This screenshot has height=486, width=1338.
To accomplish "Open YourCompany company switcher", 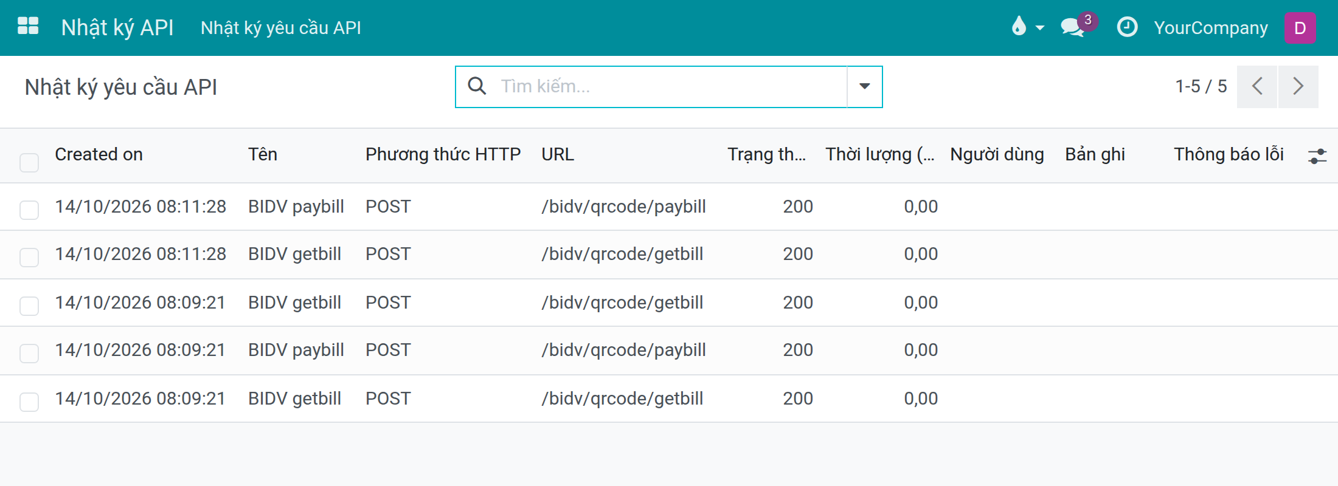I will (1211, 28).
